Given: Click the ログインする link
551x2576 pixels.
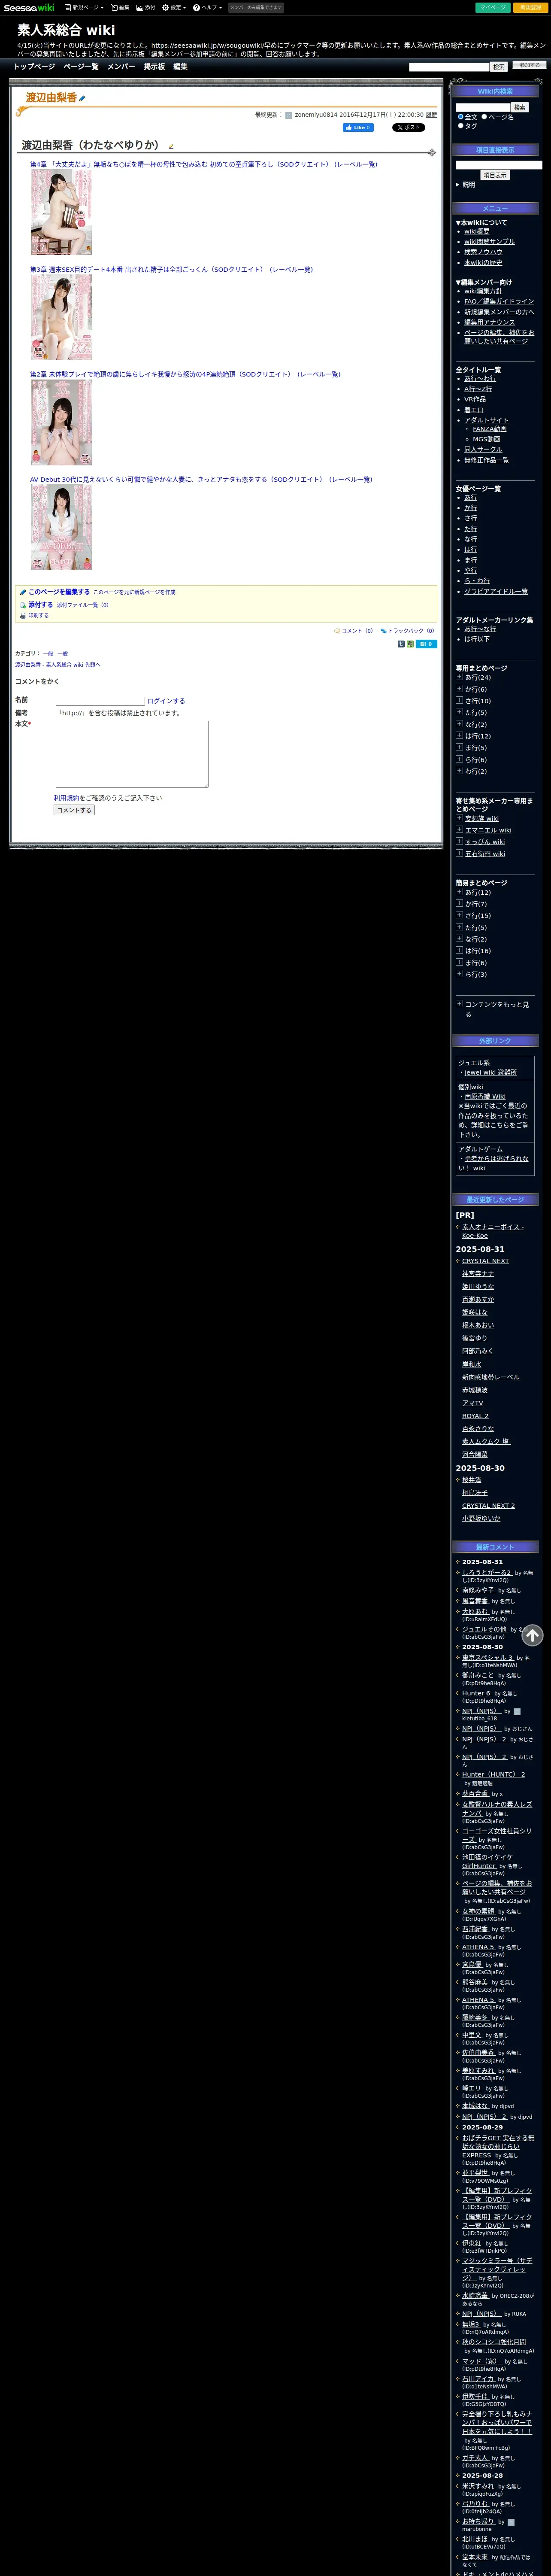Looking at the screenshot, I should (x=166, y=701).
